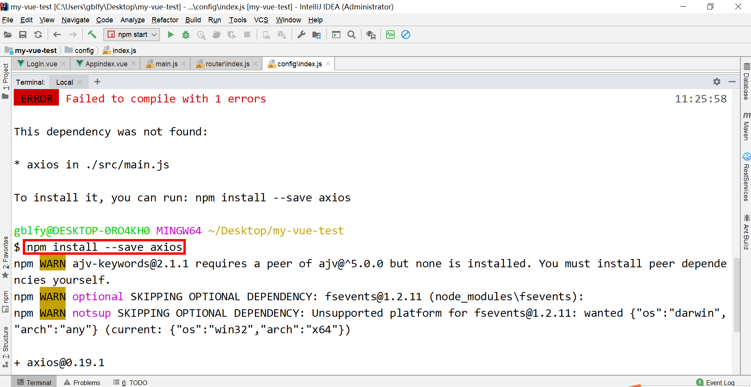Screen dimensions: 751x387
Task: Close the config\index.js editor tab
Action: [328, 64]
